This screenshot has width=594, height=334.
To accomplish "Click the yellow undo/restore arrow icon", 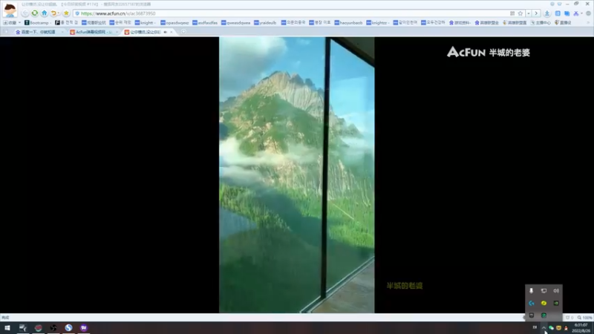I will point(53,13).
